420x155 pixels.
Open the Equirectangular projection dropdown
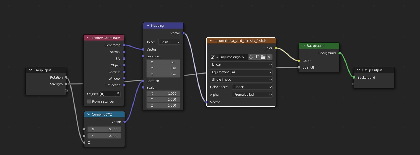tap(241, 72)
